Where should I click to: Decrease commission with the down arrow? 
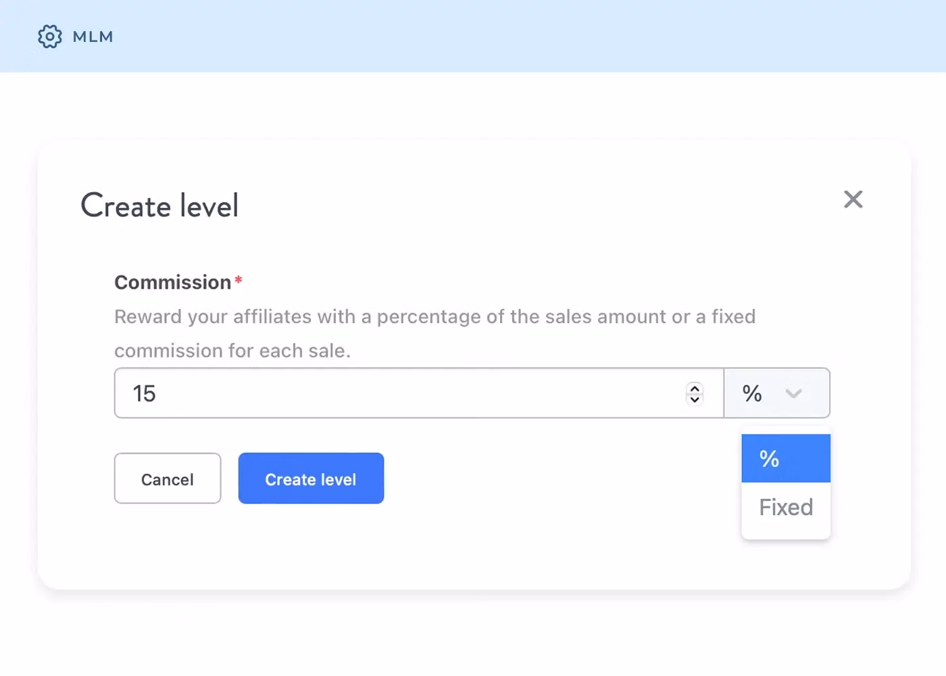695,399
